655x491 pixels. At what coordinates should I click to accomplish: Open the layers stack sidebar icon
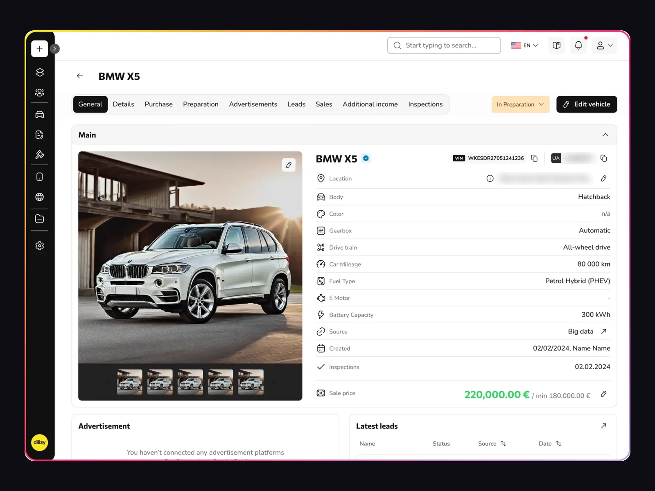click(39, 72)
